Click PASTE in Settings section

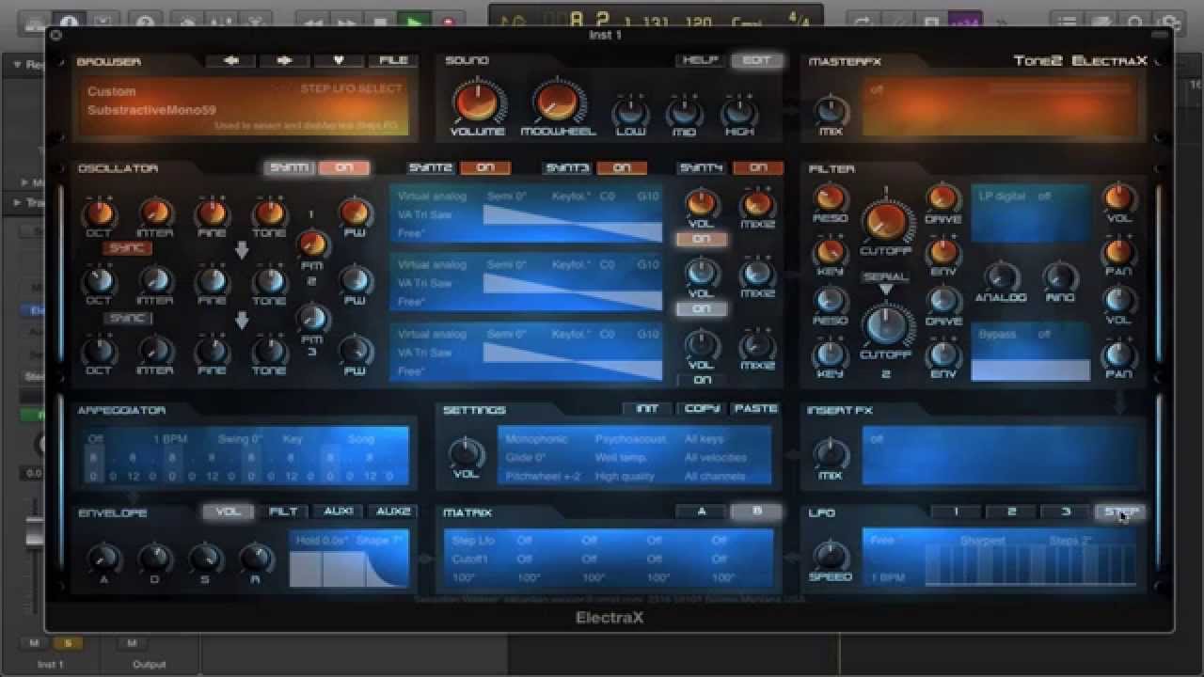tap(756, 408)
